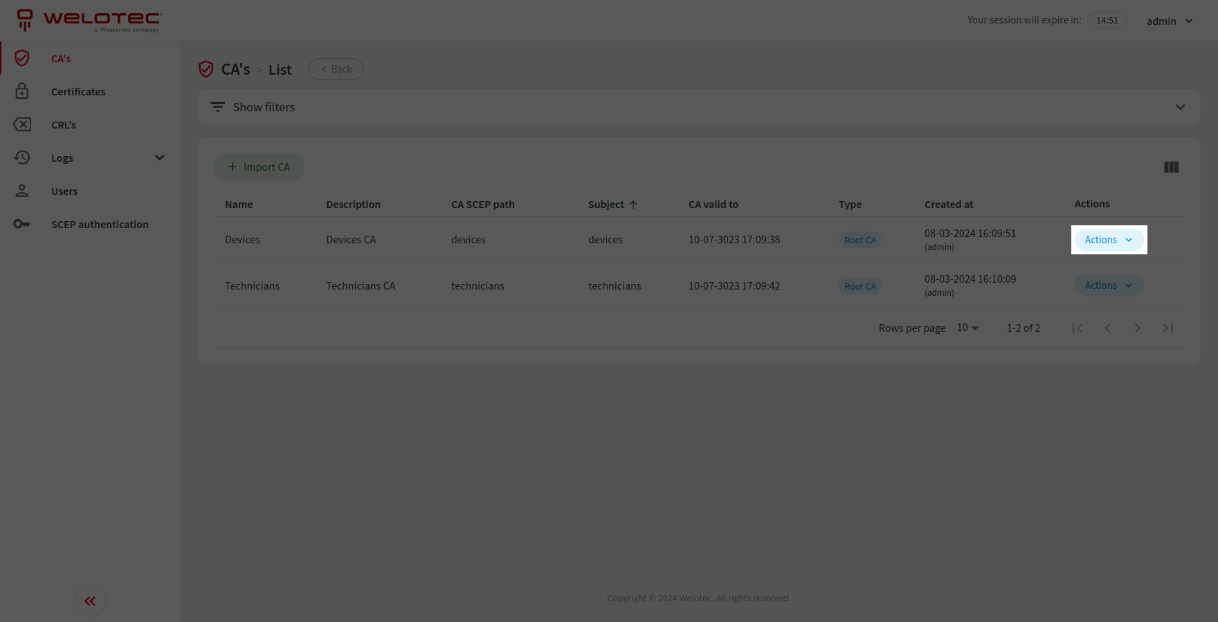1218x622 pixels.
Task: Click the CRL's delete-box icon
Action: point(22,124)
